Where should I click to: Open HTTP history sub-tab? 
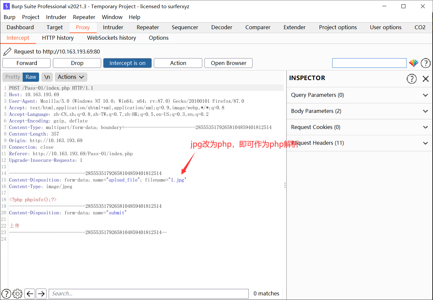coord(58,38)
